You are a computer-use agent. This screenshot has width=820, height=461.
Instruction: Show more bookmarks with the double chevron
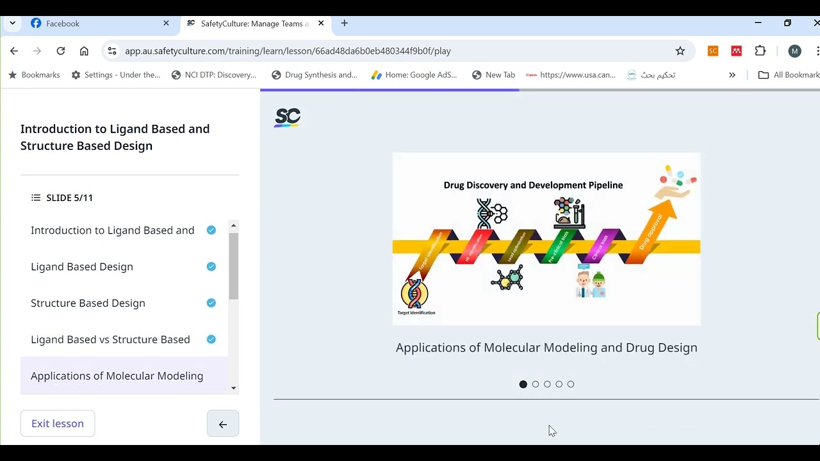tap(732, 75)
